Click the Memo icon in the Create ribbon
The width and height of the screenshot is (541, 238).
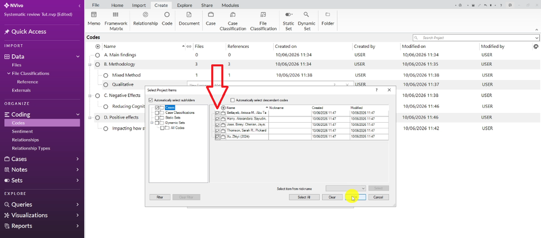[x=94, y=15]
